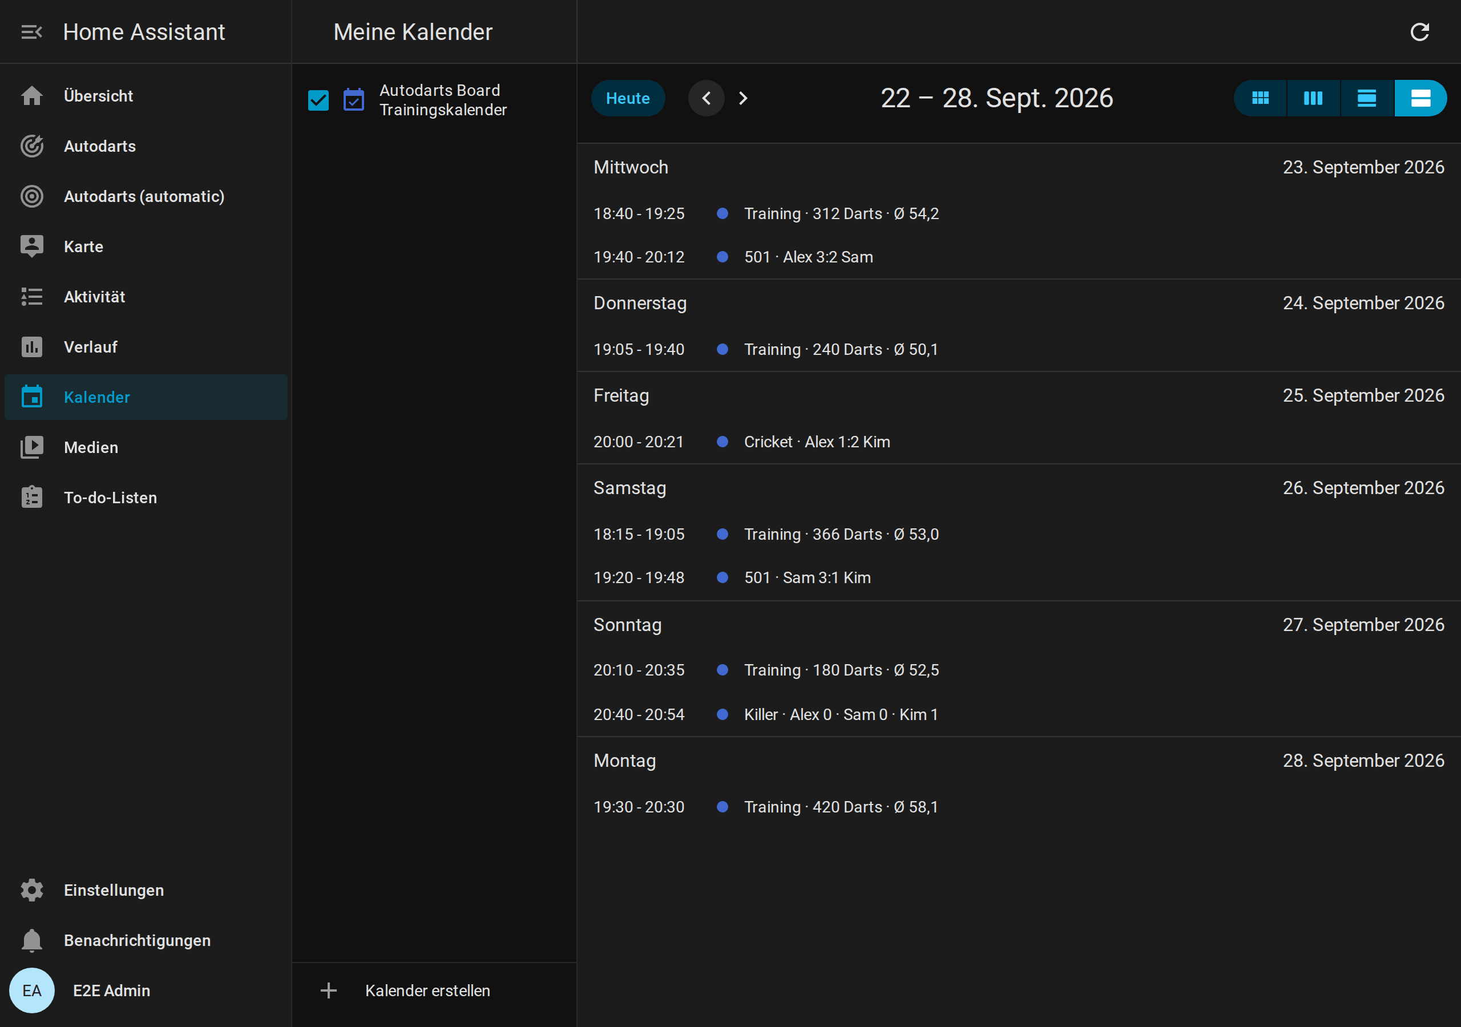Click the plus icon to create calendar
The image size is (1461, 1027).
click(328, 990)
